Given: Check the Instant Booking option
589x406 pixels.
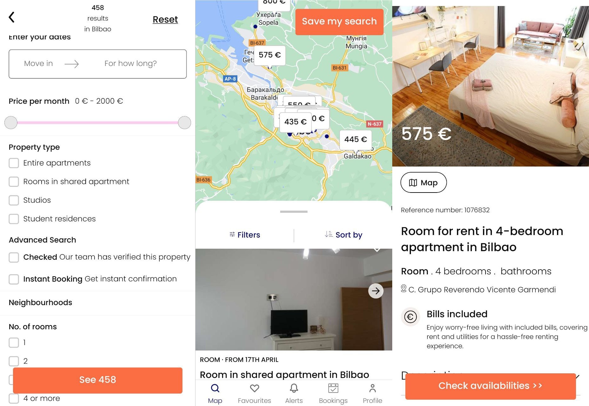Looking at the screenshot, I should 14,279.
